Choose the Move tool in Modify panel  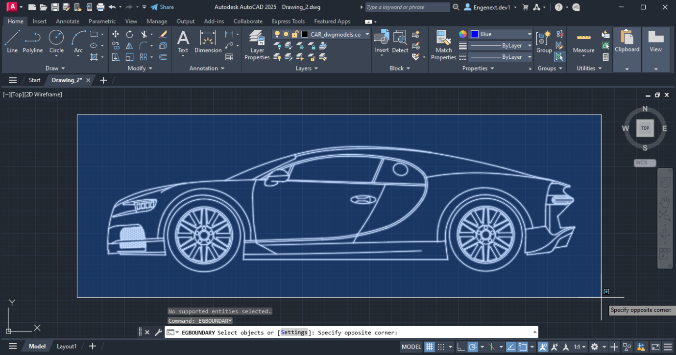tap(116, 34)
